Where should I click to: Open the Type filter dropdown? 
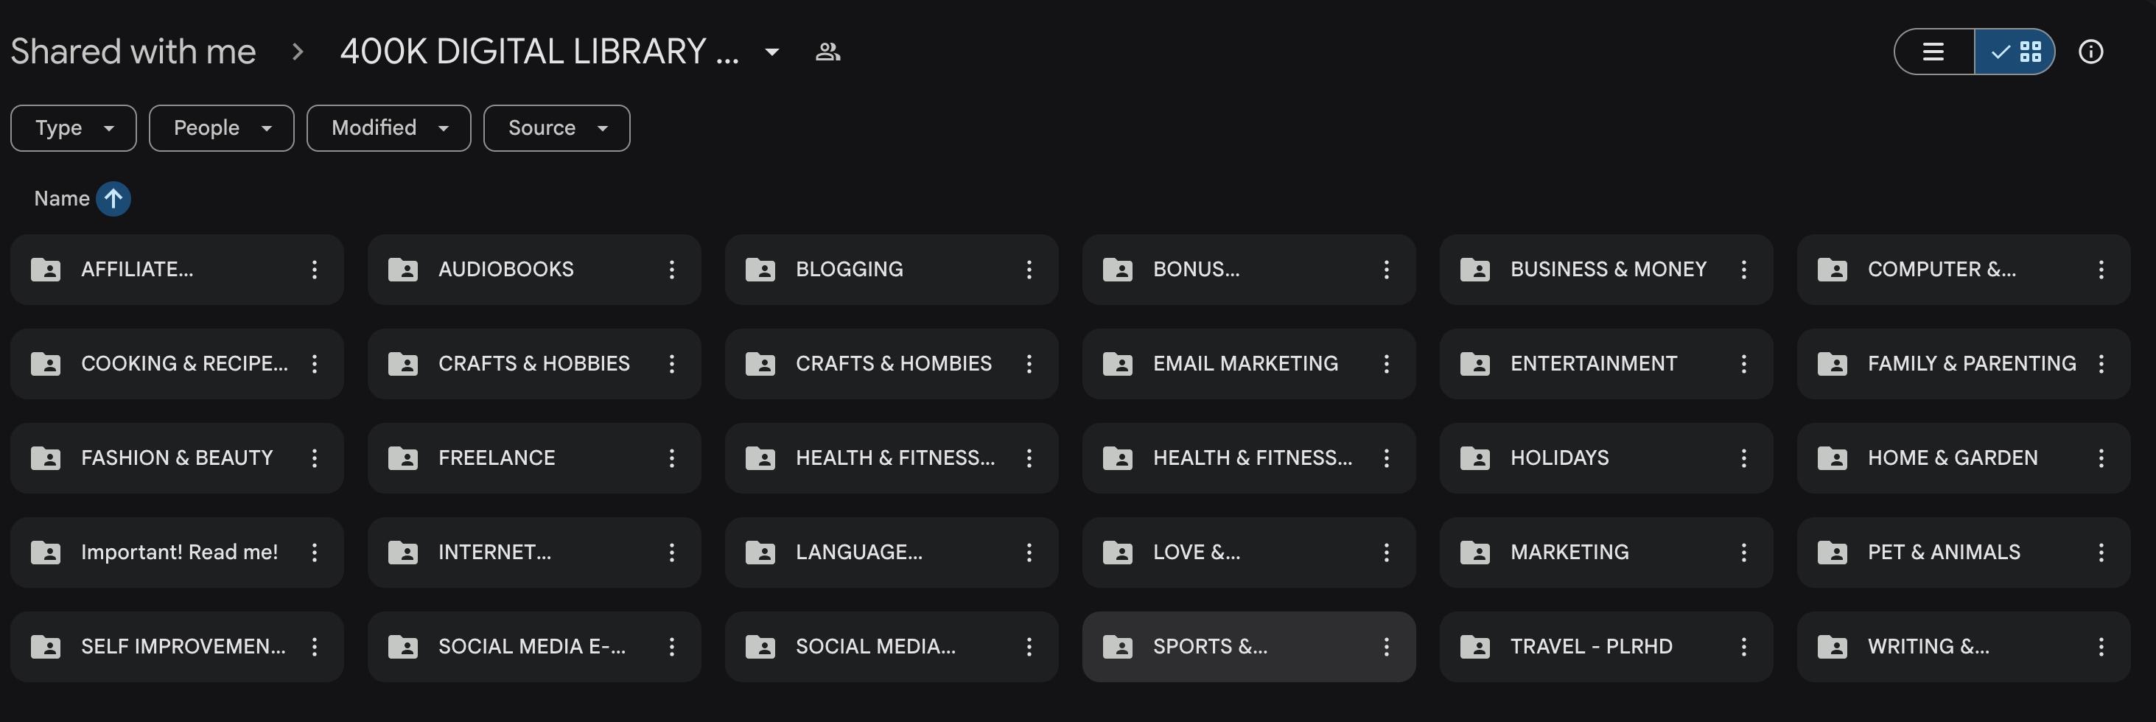pos(74,128)
